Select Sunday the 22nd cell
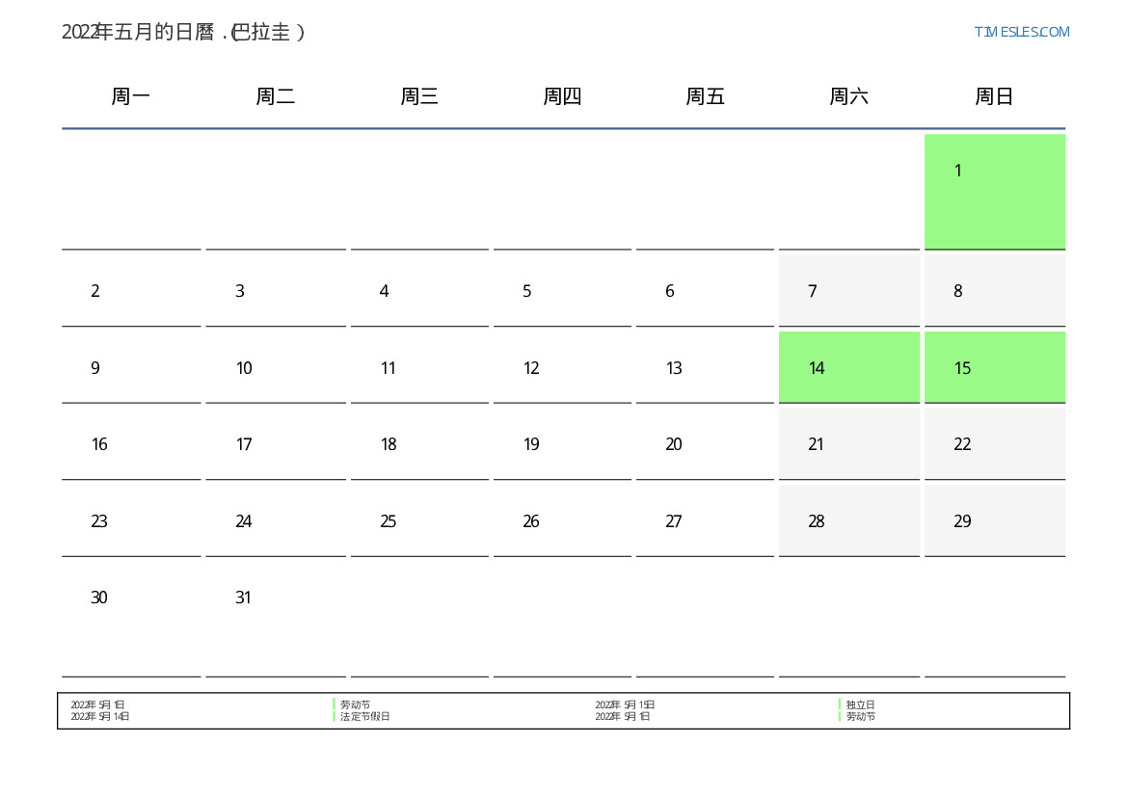 994,443
